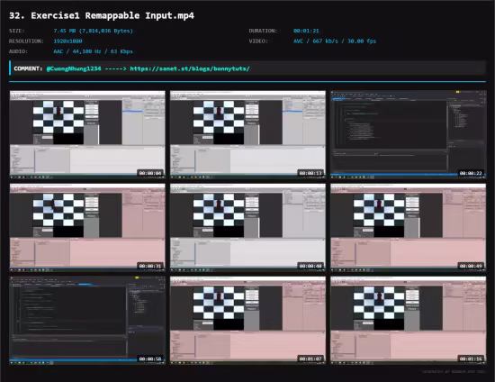Viewport: 495px width, 382px height.
Task: Open the pink-tinted frame stamped 00:00:31
Action: pyautogui.click(x=87, y=227)
